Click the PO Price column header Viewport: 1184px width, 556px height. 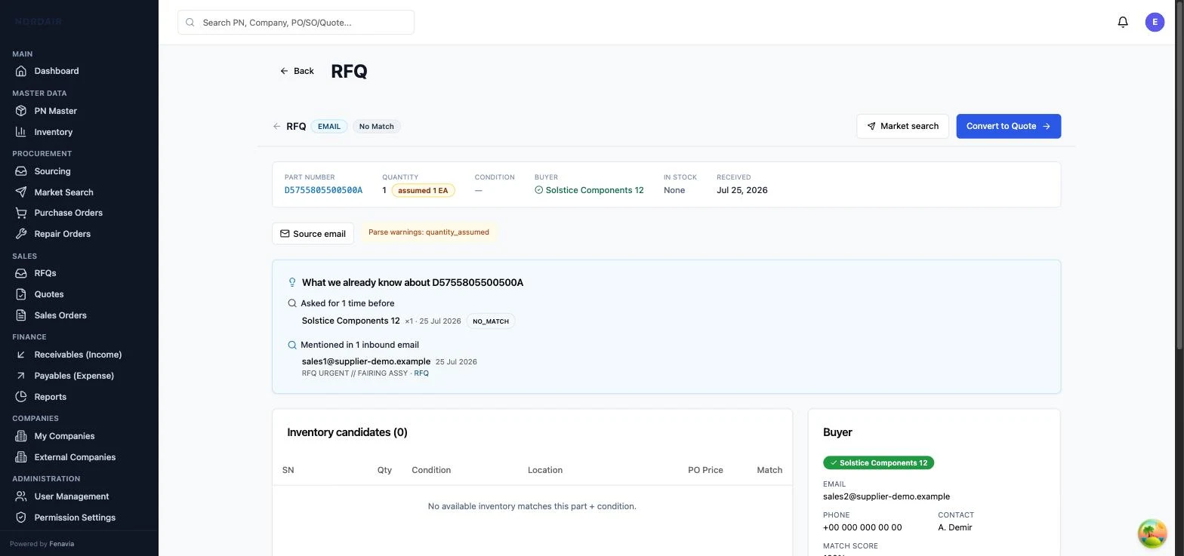click(x=705, y=470)
